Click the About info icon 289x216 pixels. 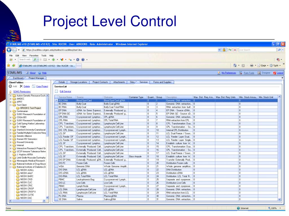[x=27, y=73]
